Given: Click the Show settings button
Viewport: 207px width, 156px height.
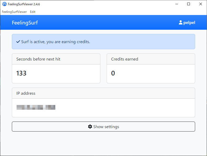Looking at the screenshot, I should point(103,127).
